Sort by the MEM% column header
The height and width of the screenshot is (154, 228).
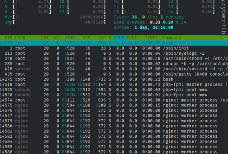(x=132, y=38)
